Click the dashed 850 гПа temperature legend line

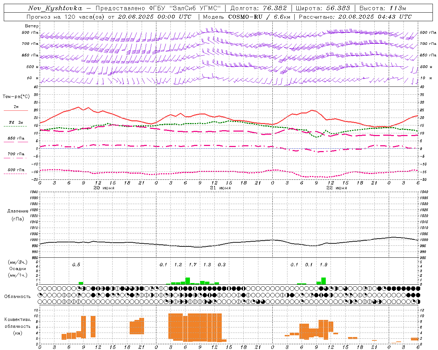(16, 142)
